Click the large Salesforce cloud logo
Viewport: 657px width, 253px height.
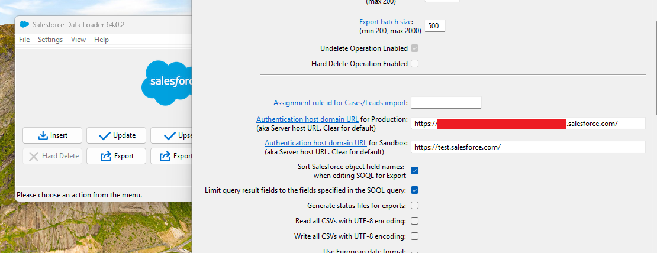pyautogui.click(x=166, y=82)
